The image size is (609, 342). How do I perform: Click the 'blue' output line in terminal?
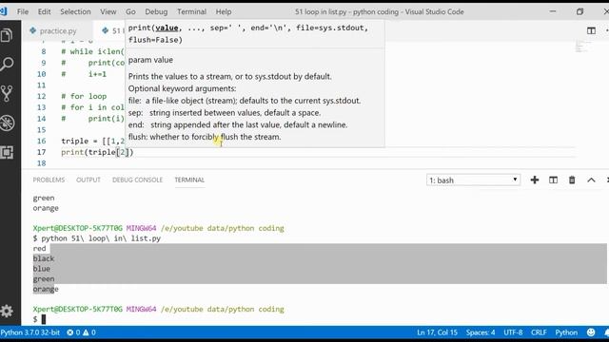click(x=42, y=268)
